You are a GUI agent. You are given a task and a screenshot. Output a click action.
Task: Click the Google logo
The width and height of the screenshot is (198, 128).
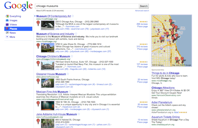19,6
